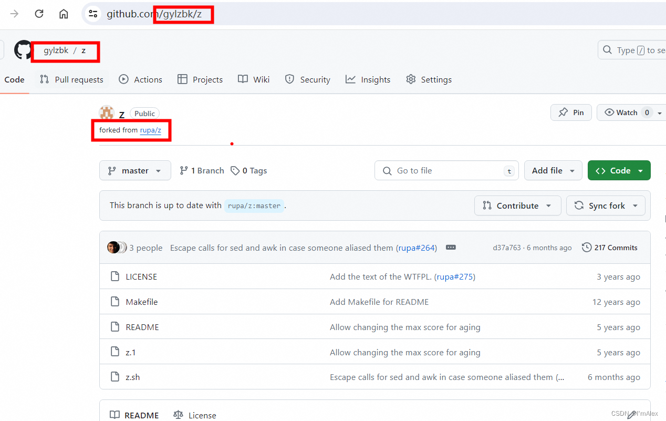
Task: Pin this repository with the Pin button
Action: pyautogui.click(x=571, y=112)
